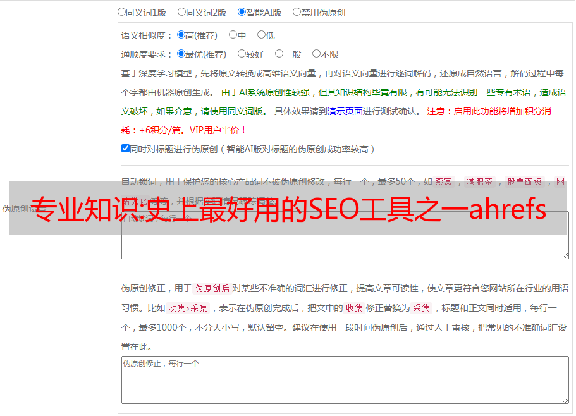Image resolution: width=576 pixels, height=416 pixels.
Task: Select the 禁用伪原创 radio option
Action: [x=297, y=12]
